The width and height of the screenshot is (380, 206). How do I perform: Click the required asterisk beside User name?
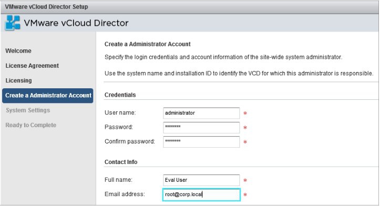(245, 113)
